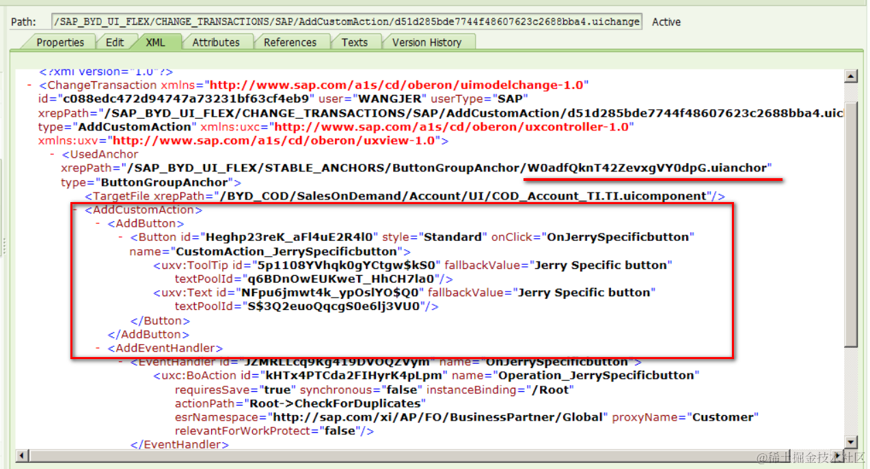The width and height of the screenshot is (870, 469).
Task: Open the Attributes tab
Action: pyautogui.click(x=216, y=42)
